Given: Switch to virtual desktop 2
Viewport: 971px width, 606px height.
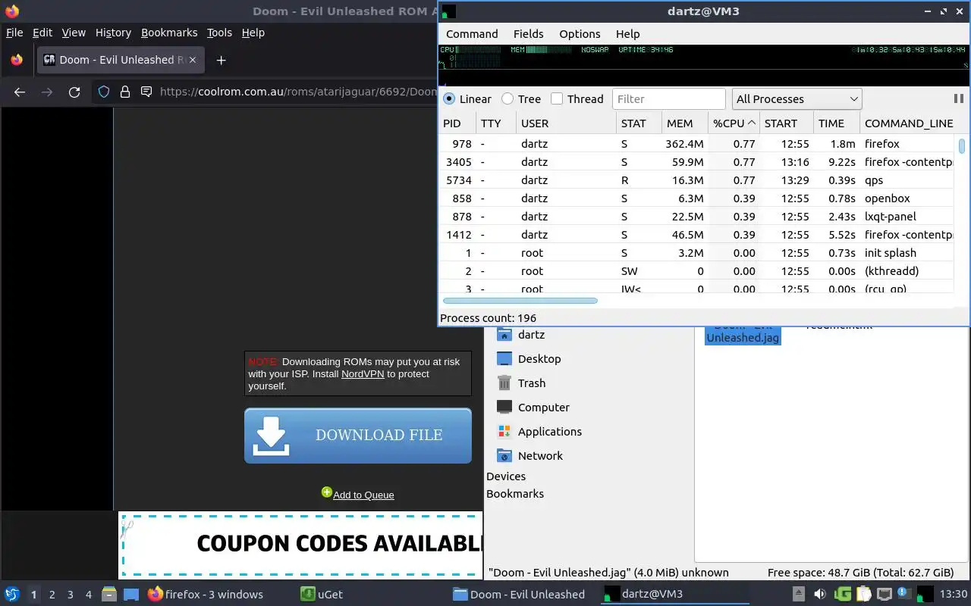Looking at the screenshot, I should pos(52,595).
